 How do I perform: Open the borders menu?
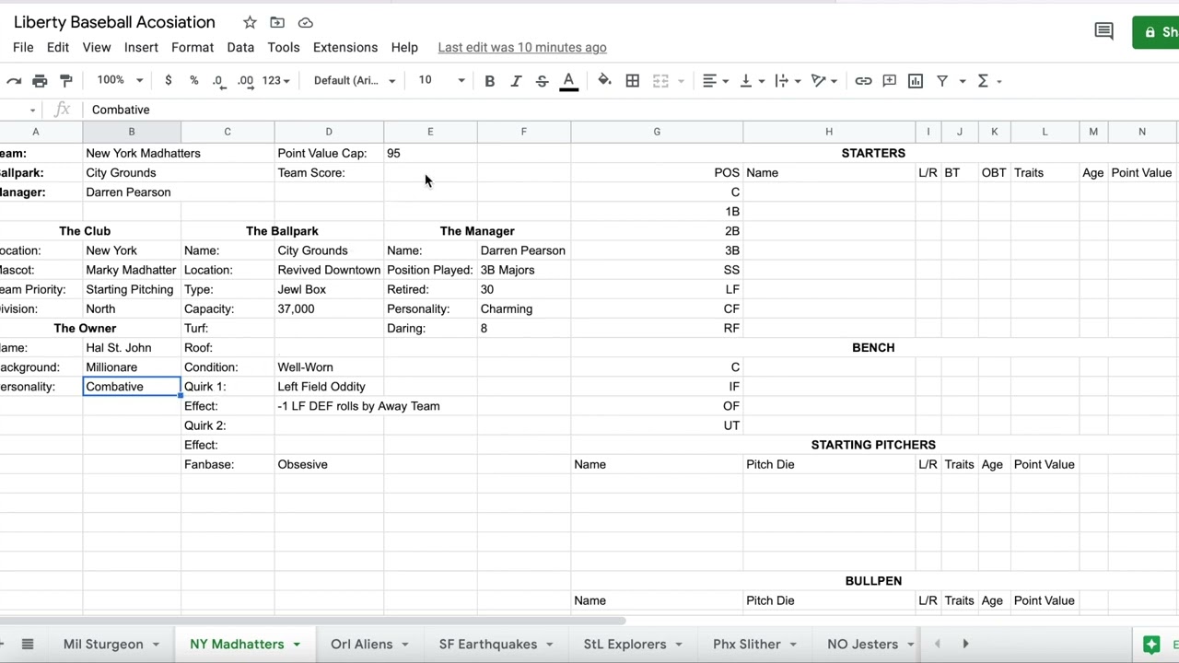coord(633,81)
